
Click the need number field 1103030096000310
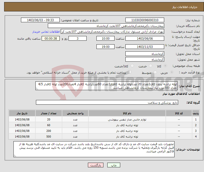pos(145,20)
